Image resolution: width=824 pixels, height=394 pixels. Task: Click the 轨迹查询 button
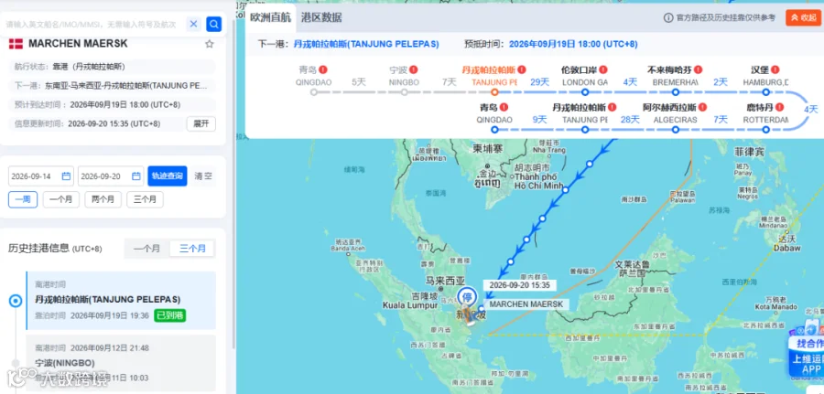point(168,176)
